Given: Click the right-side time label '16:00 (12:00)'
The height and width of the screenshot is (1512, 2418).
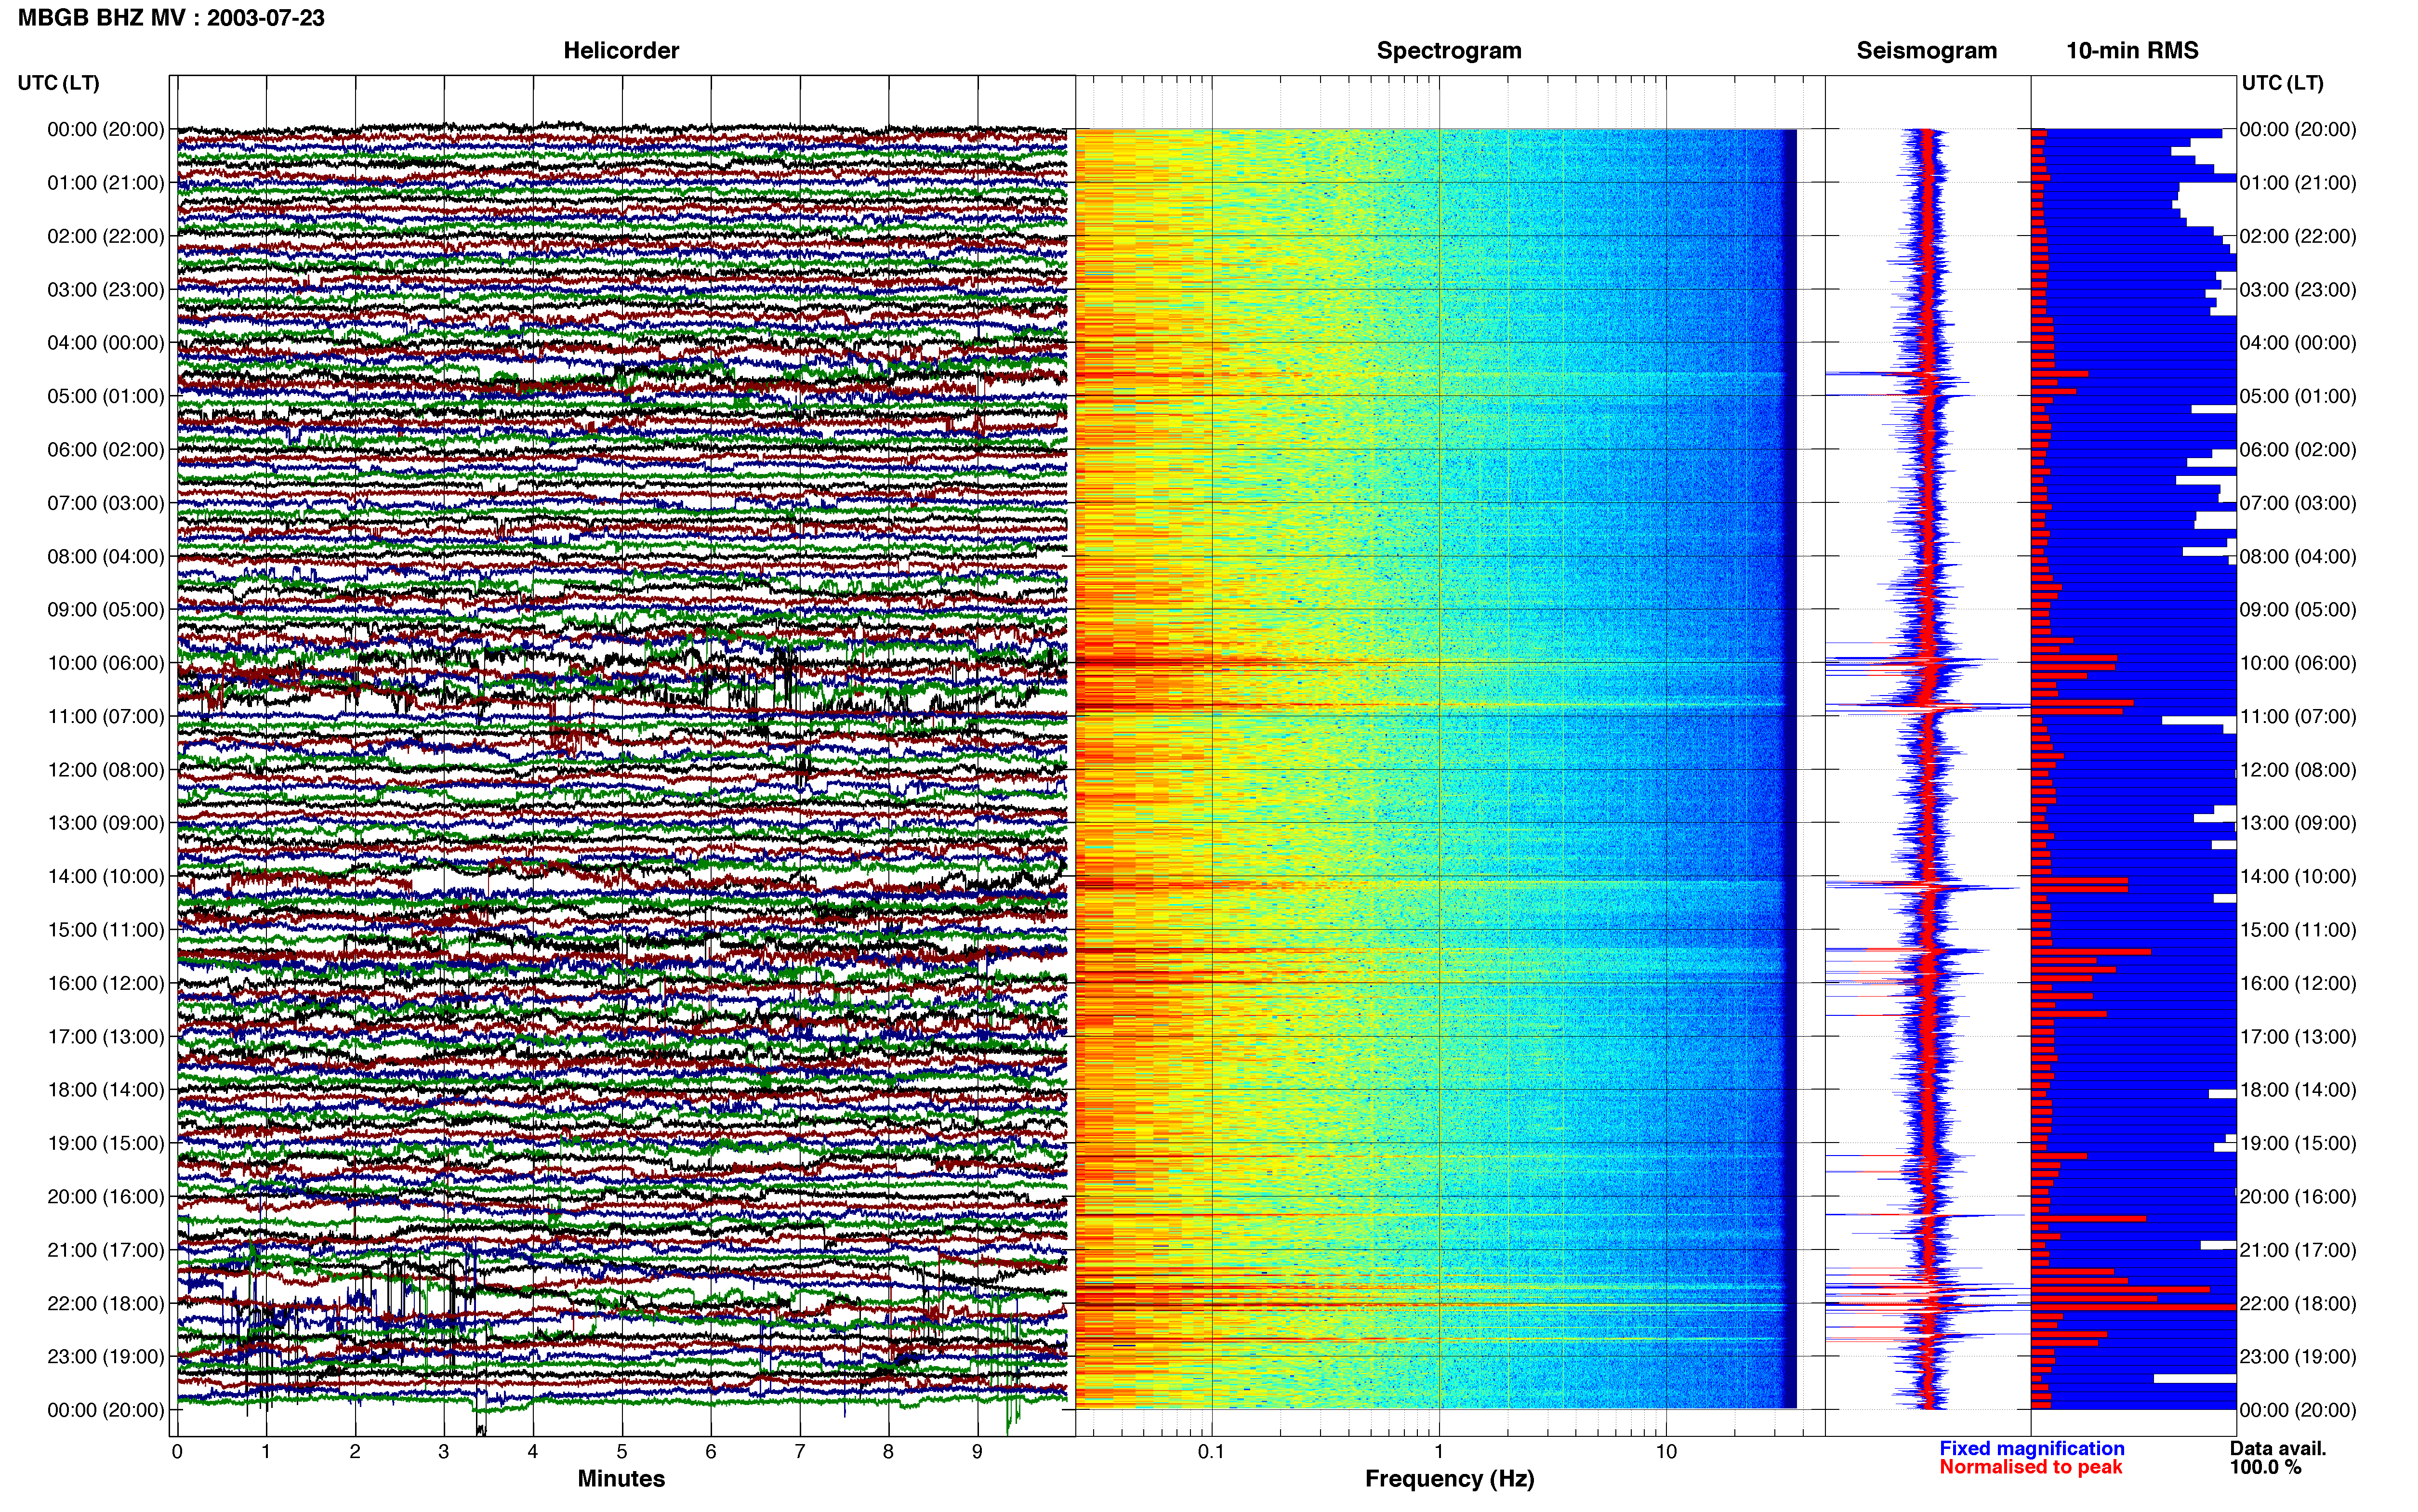Looking at the screenshot, I should [2298, 983].
